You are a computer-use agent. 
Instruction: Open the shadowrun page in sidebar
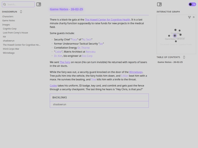8,41
